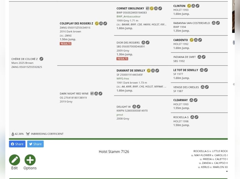Screen dimensions: 240x179
Task: Click the gold medal icon next to Clinton
Action: coord(189,6)
